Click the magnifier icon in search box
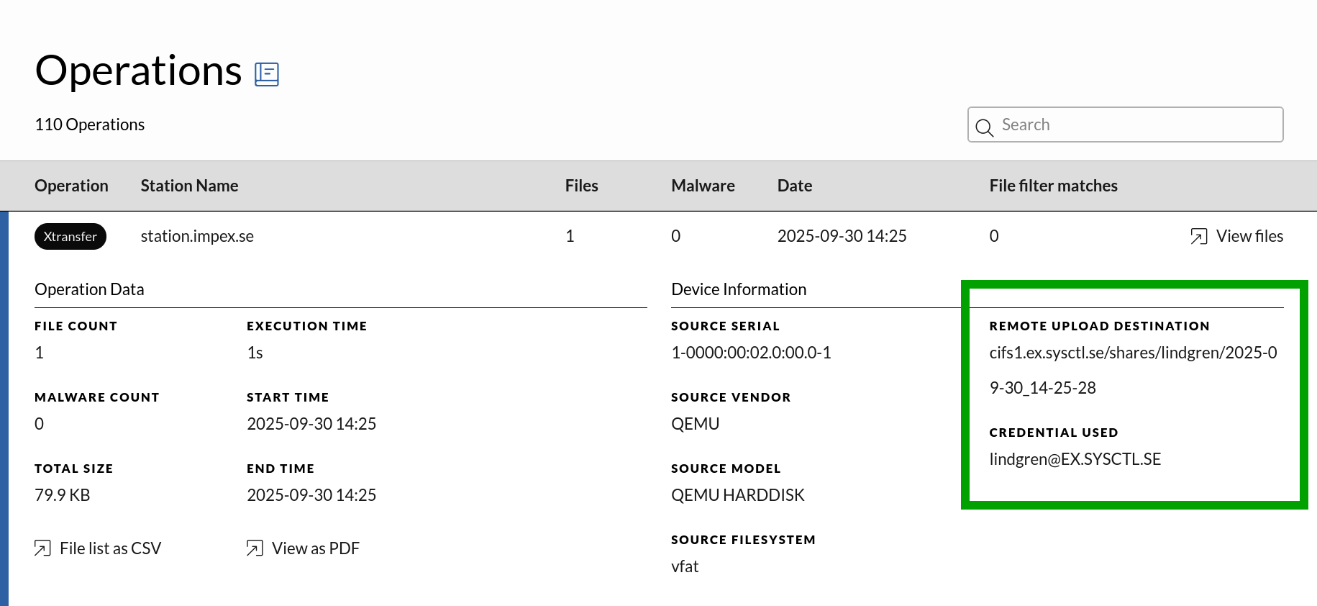1317x606 pixels. [x=984, y=127]
